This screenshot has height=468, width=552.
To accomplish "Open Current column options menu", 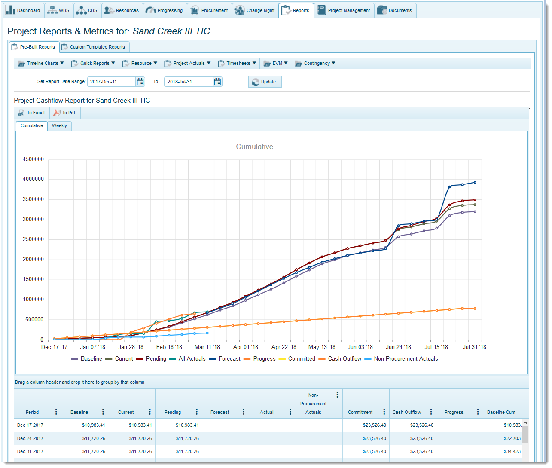I will coord(149,412).
